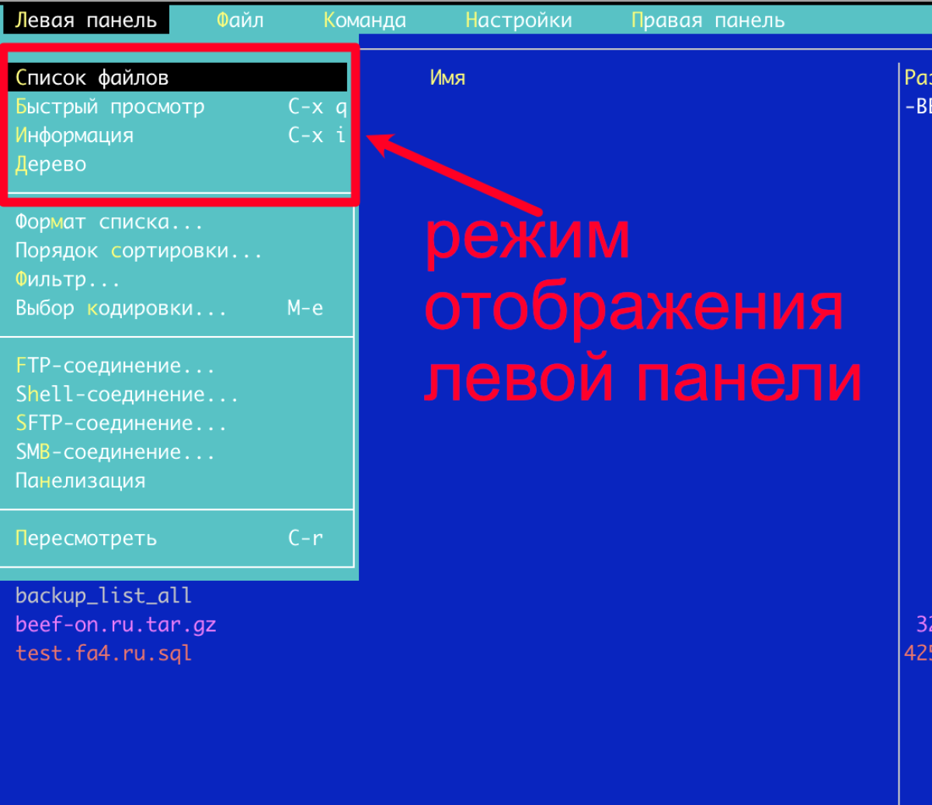Choose Быстрый просмотр menu entry
The width and height of the screenshot is (932, 805).
tap(110, 106)
